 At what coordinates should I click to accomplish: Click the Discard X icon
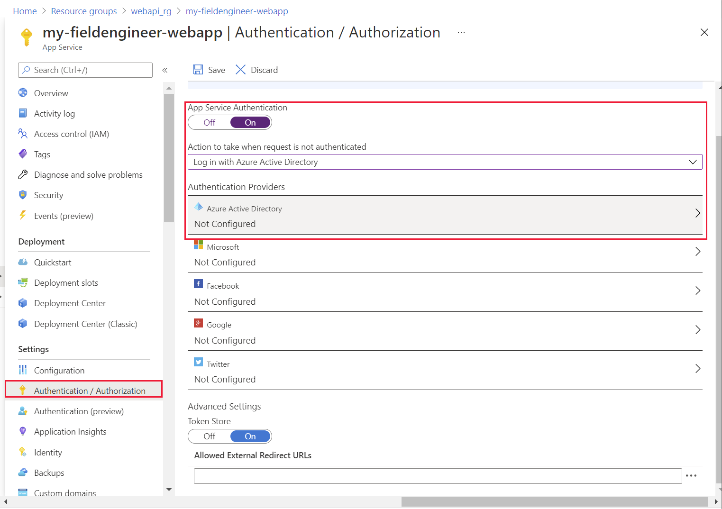240,70
